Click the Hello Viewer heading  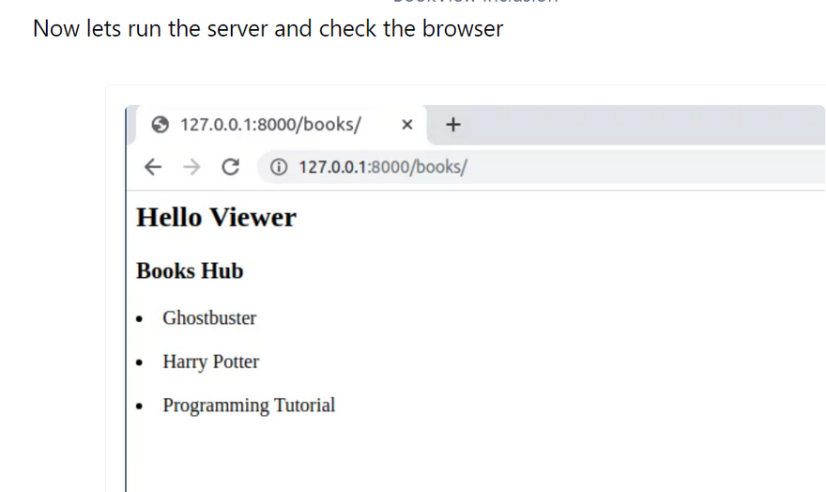216,218
